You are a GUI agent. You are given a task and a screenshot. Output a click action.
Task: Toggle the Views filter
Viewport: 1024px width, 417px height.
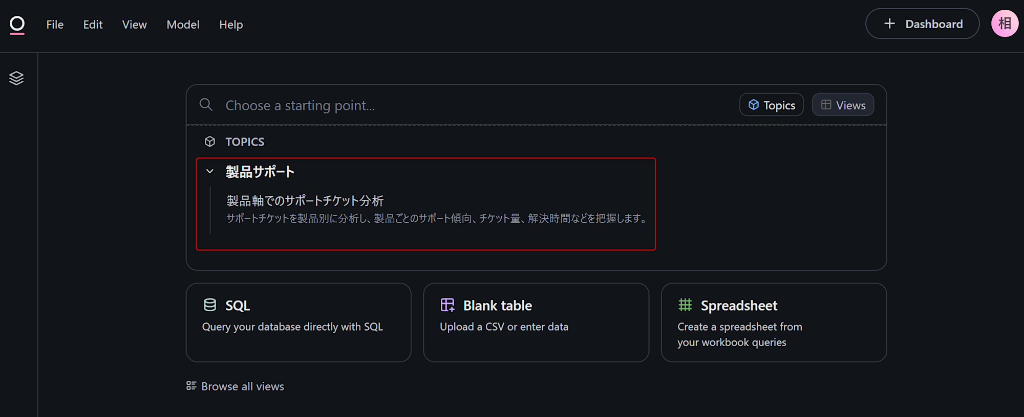[843, 105]
